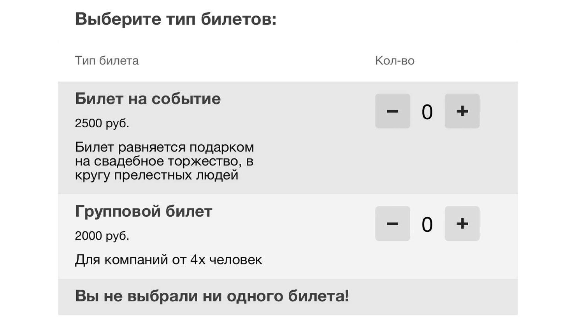Screen dimensions: 576x323
Task: Decrease quantity of "Билет на событие"
Action: [392, 111]
